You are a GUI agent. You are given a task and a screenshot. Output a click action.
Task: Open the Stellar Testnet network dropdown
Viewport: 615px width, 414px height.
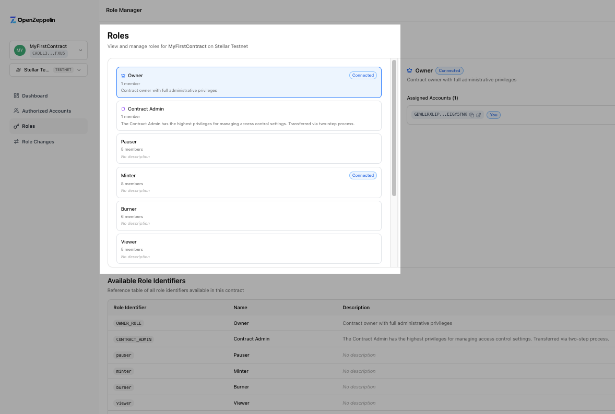tap(79, 69)
